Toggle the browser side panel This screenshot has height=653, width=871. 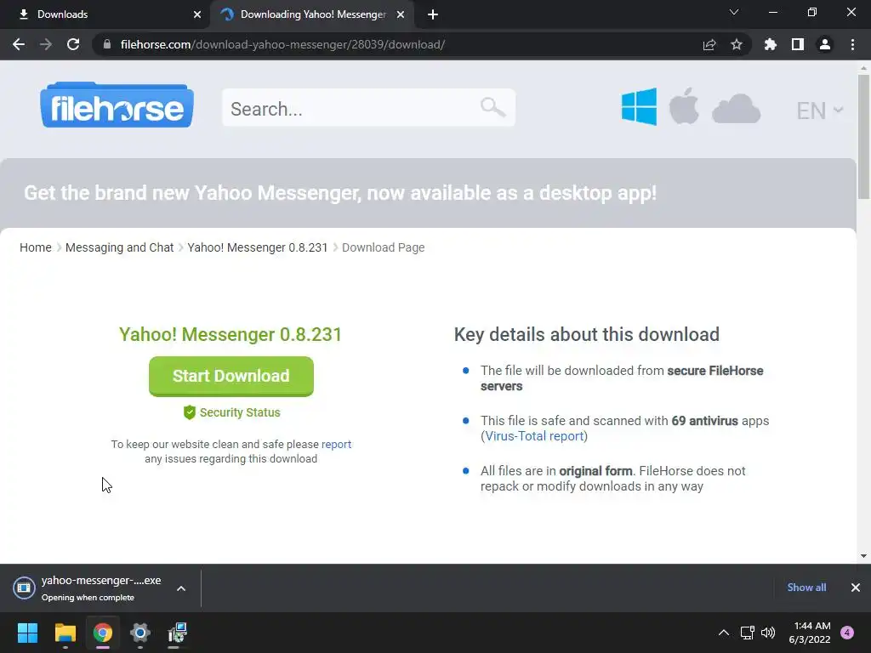pos(798,44)
